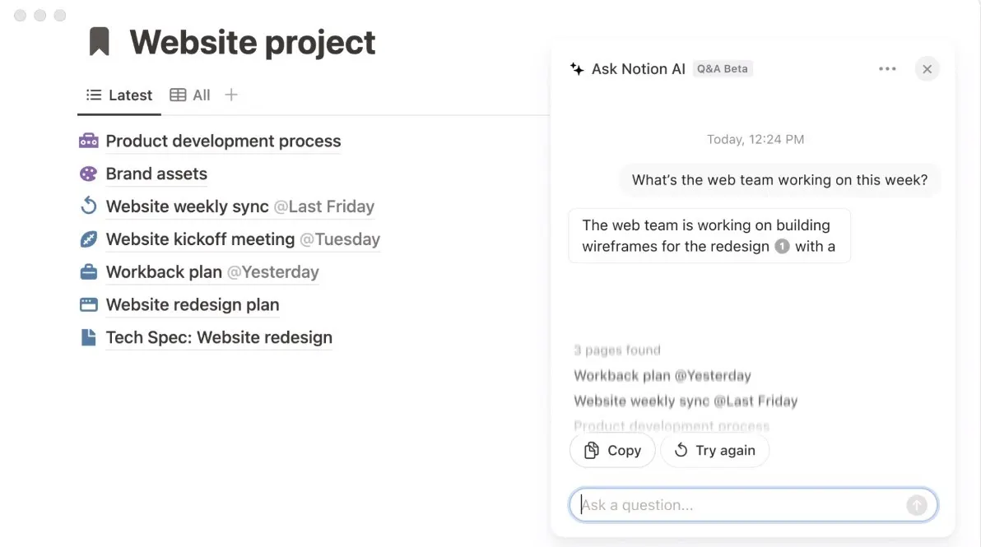Viewport: 981px width, 547px height.
Task: Open the Workback plan @Yesterday source result
Action: [x=662, y=376]
